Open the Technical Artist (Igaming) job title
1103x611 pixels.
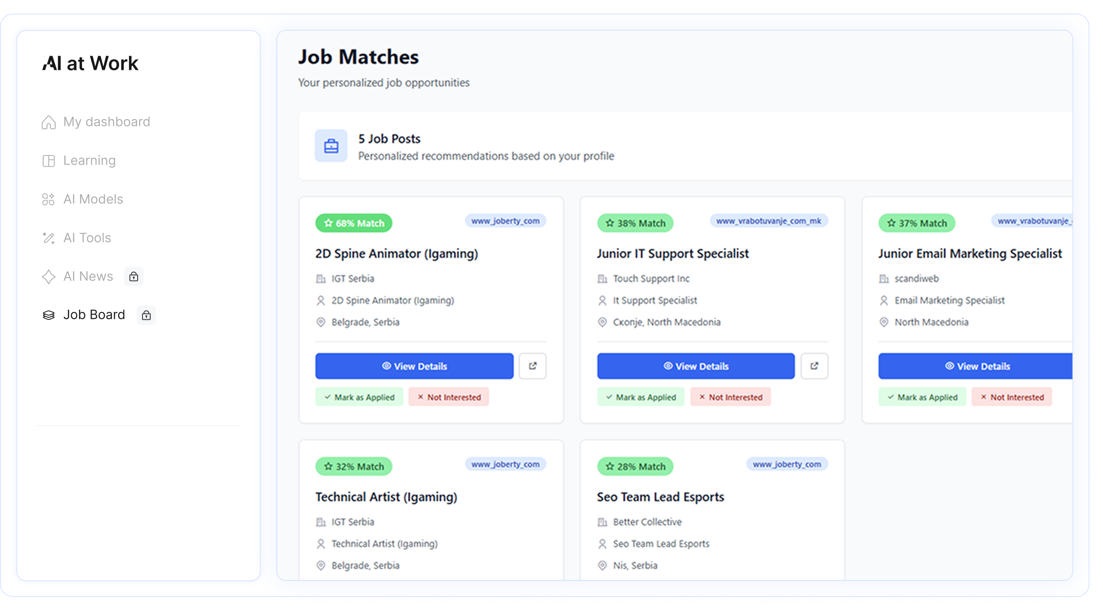click(x=386, y=497)
